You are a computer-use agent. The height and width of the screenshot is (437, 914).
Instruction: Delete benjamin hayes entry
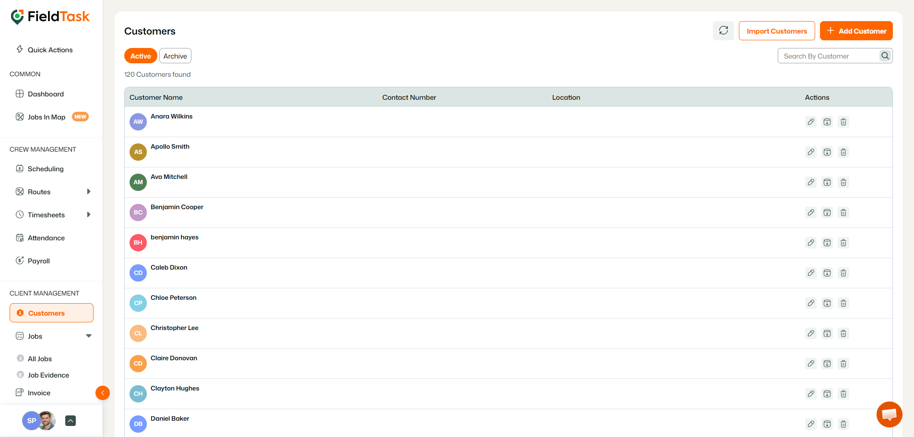tap(843, 243)
